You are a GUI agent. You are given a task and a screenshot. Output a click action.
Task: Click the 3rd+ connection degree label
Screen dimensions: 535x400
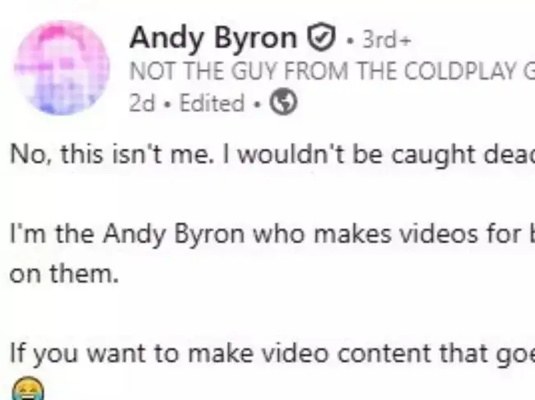tap(387, 39)
